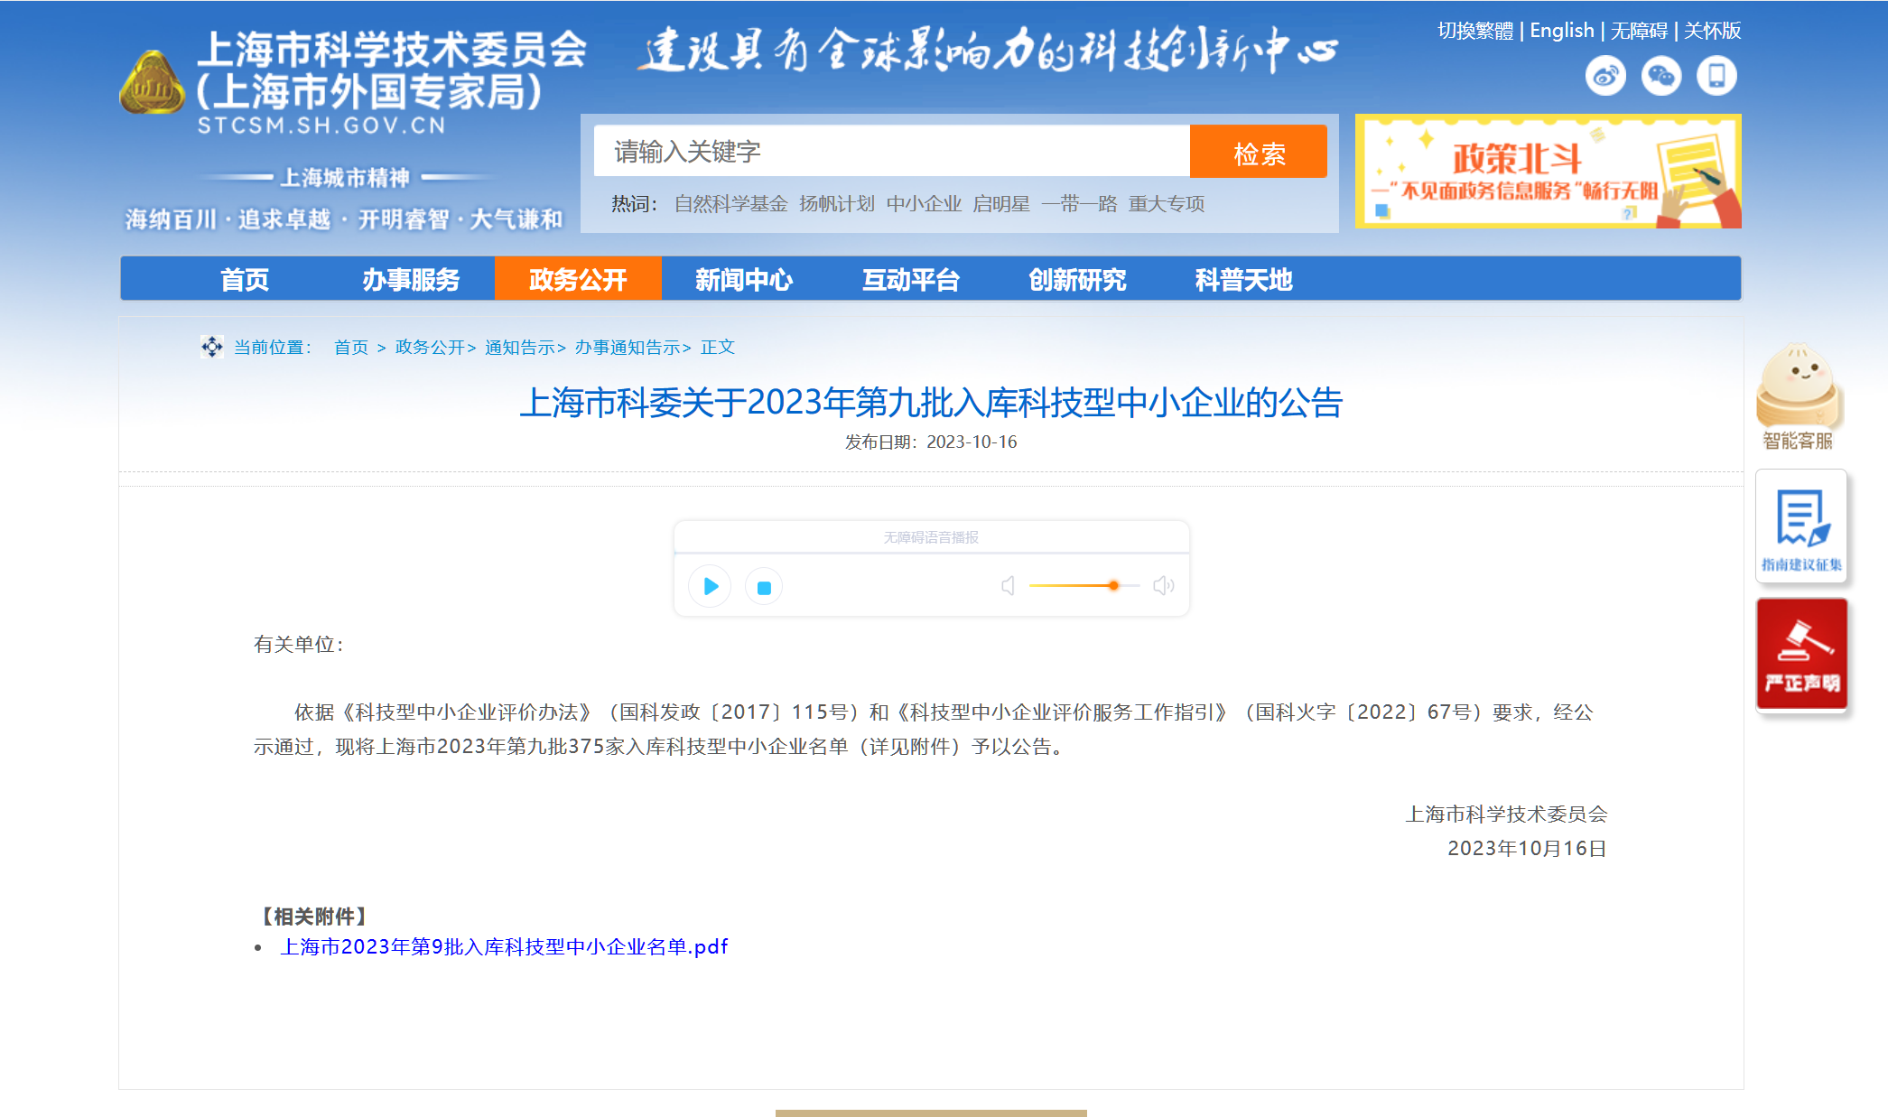Download the 入库科技型中小企业名单 PDF attachment
Screen dimensions: 1888x1117
point(503,947)
